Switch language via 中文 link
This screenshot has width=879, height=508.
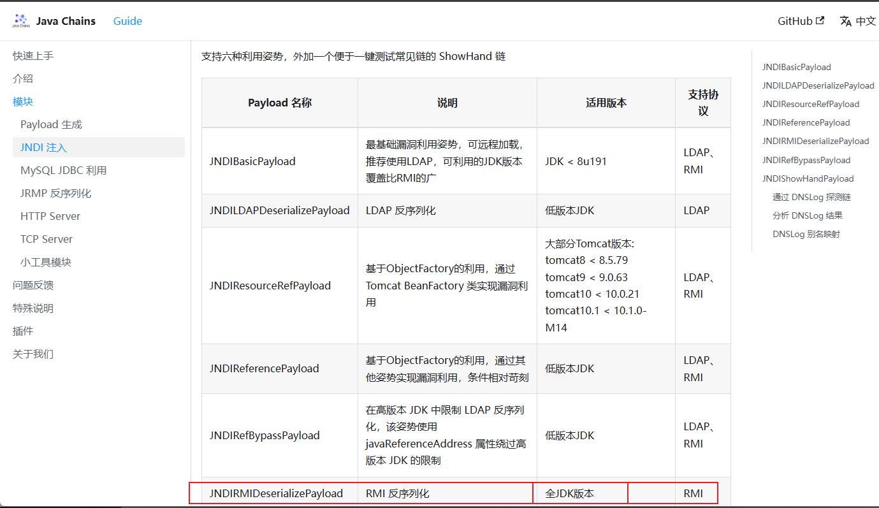point(866,21)
